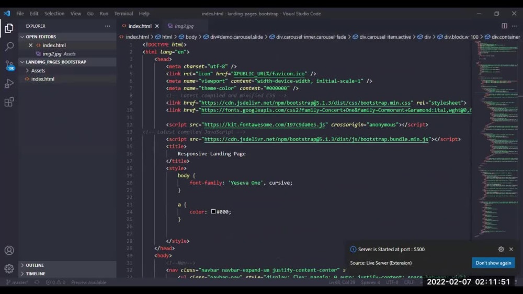523x294 pixels.
Task: Click Spaces: 4 indentation status item
Action: coord(370,282)
